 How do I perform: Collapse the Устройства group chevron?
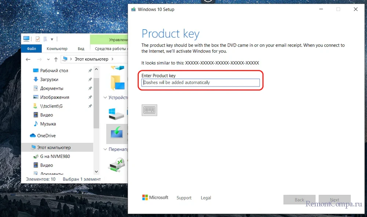click(105, 98)
